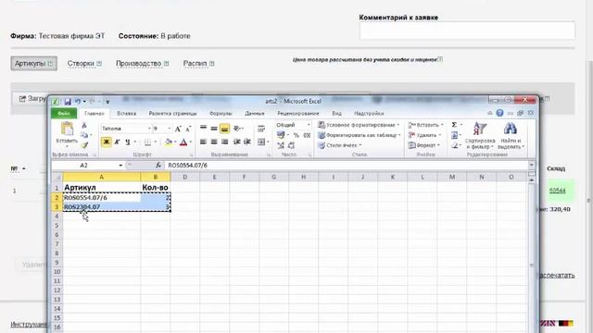
Task: Center text horizontally in cell
Action: (214, 142)
